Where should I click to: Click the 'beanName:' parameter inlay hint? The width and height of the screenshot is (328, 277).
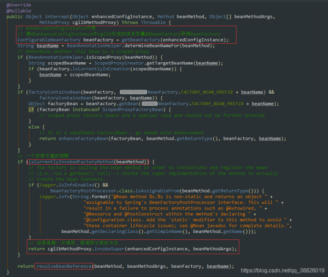(x=133, y=92)
